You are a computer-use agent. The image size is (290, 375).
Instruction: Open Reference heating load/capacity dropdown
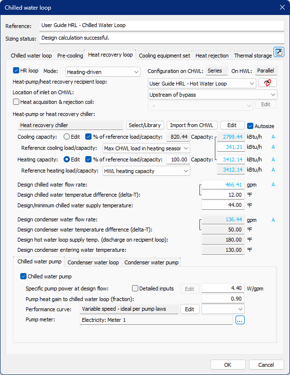pos(146,171)
